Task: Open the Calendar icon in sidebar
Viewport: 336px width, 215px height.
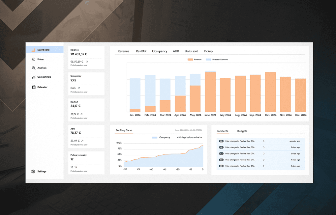Action: tap(34, 87)
